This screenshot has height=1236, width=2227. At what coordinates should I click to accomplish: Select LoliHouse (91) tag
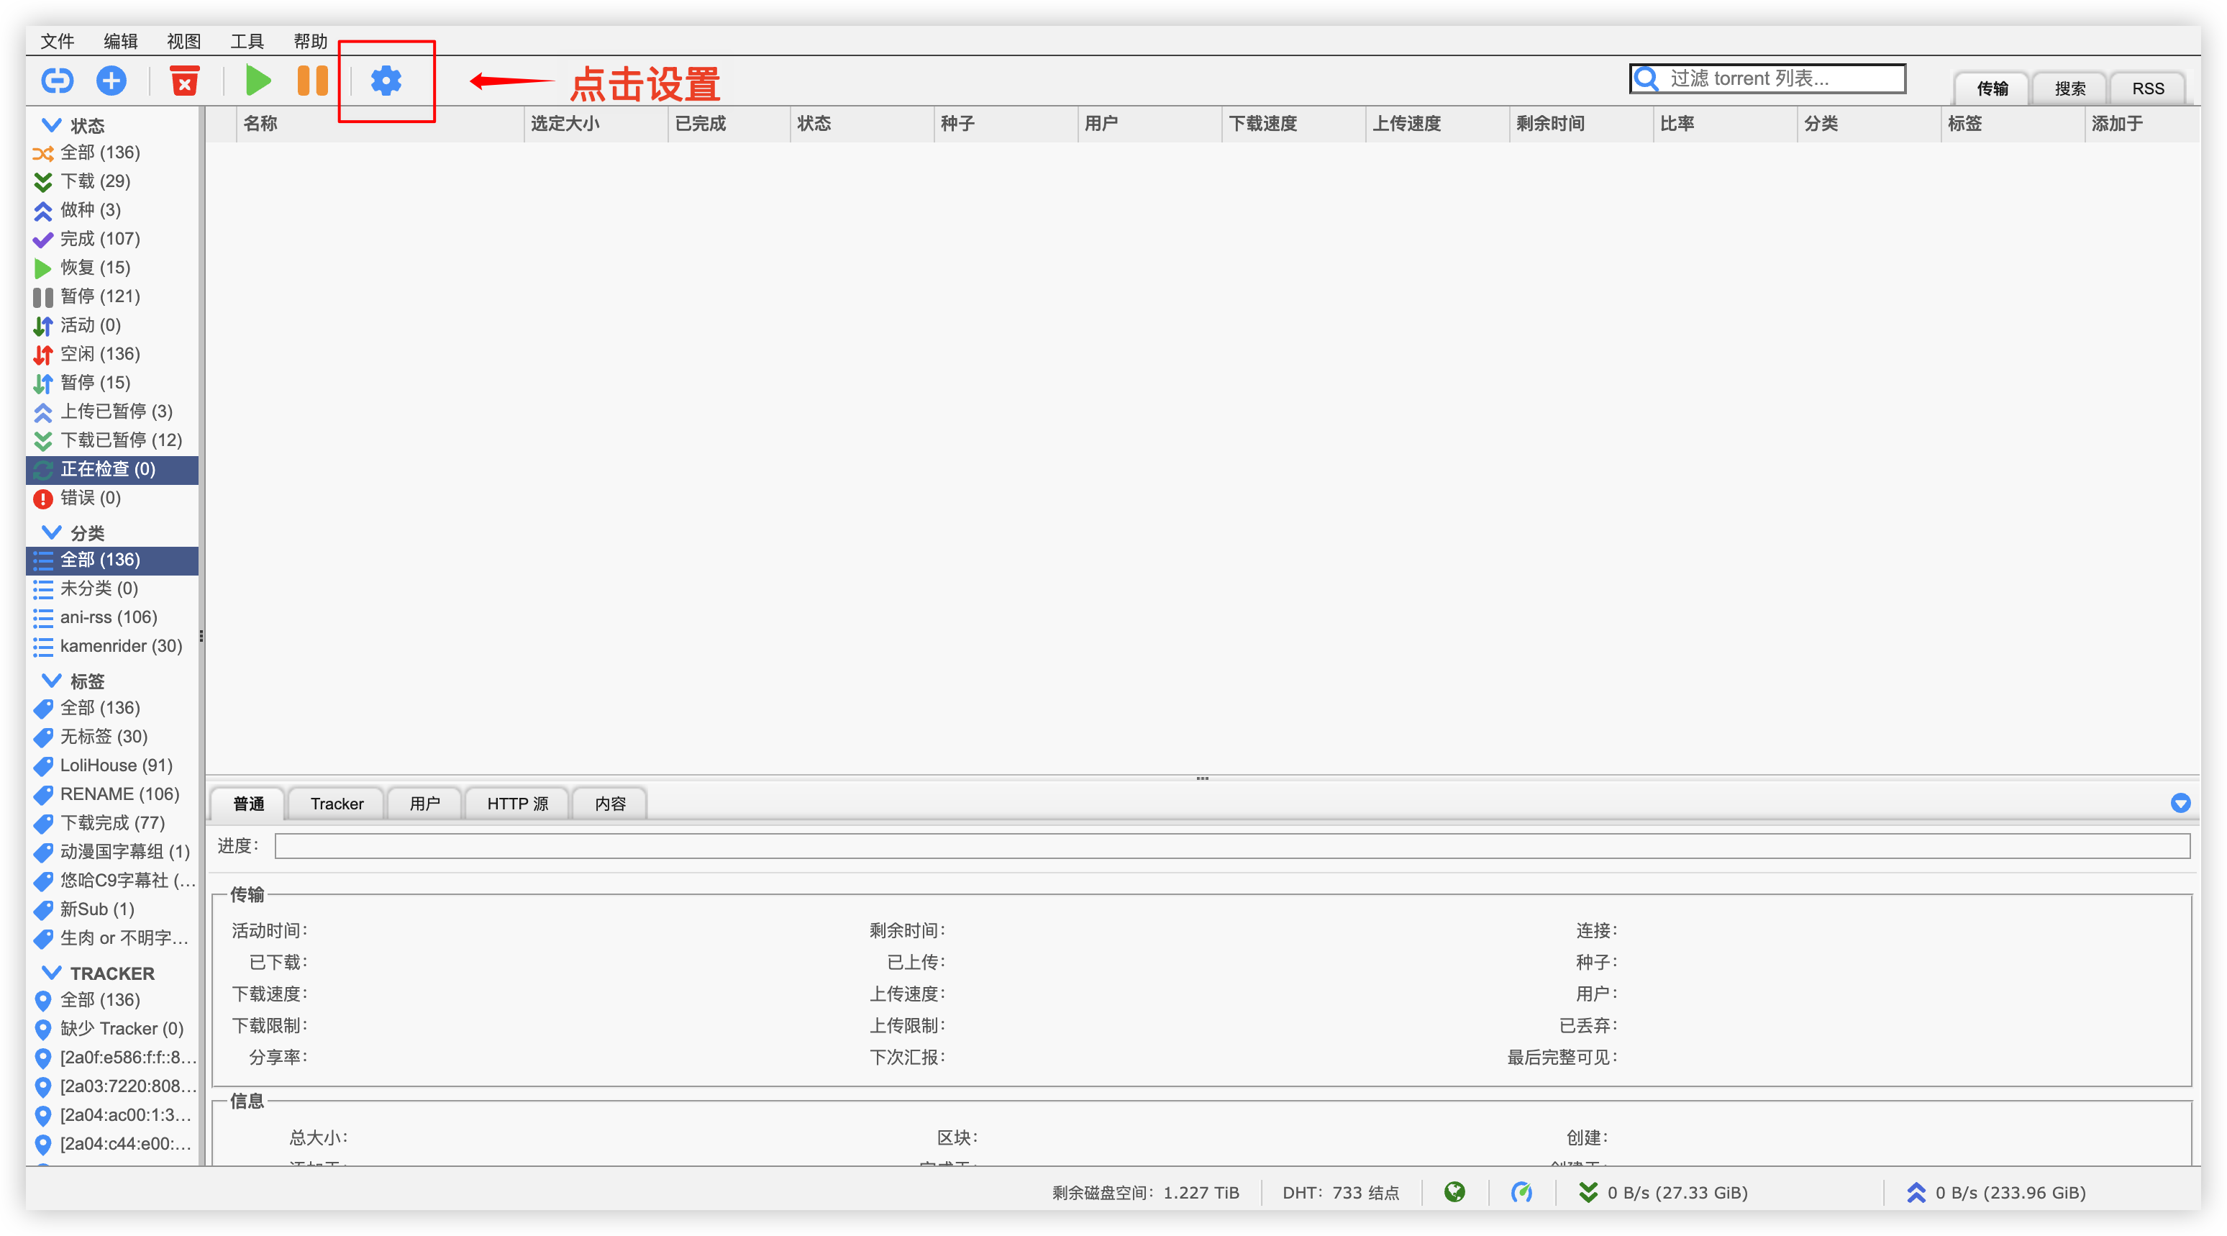(113, 765)
